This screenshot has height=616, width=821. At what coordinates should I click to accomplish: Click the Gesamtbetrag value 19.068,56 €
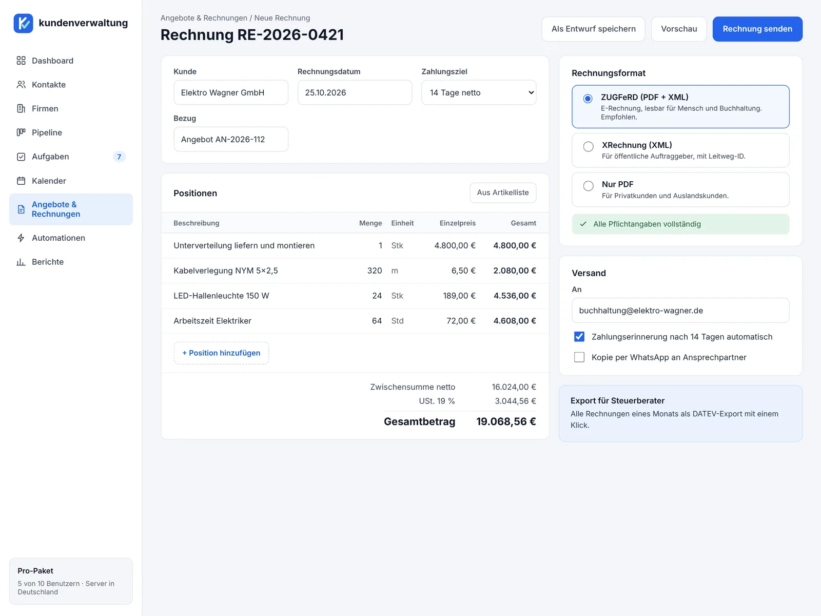pos(506,421)
